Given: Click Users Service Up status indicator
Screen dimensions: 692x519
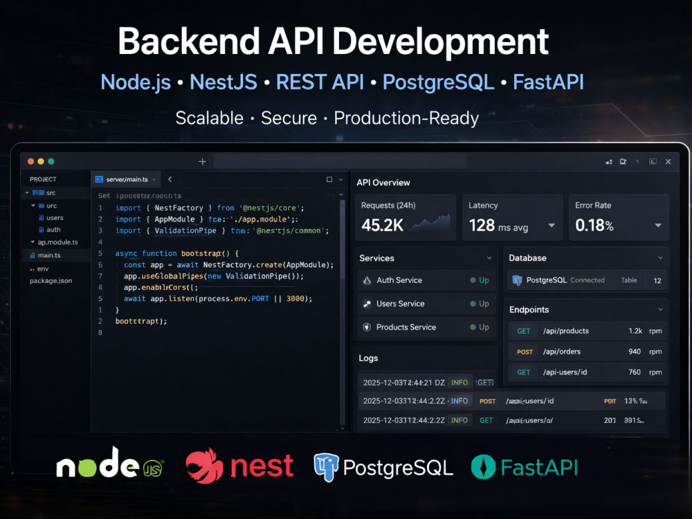Looking at the screenshot, I should [480, 304].
